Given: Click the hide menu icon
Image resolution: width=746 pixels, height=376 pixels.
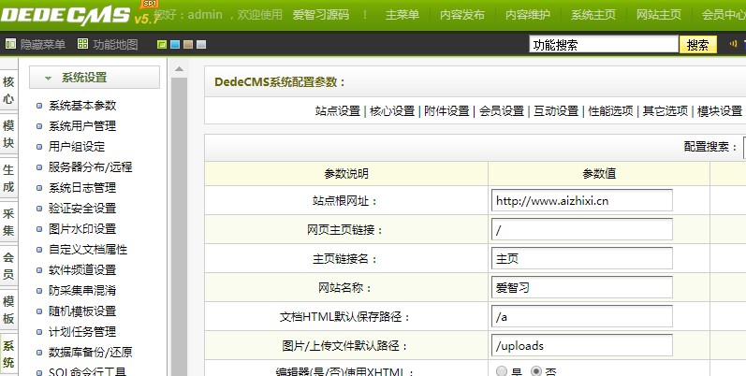Looking at the screenshot, I should pyautogui.click(x=10, y=44).
